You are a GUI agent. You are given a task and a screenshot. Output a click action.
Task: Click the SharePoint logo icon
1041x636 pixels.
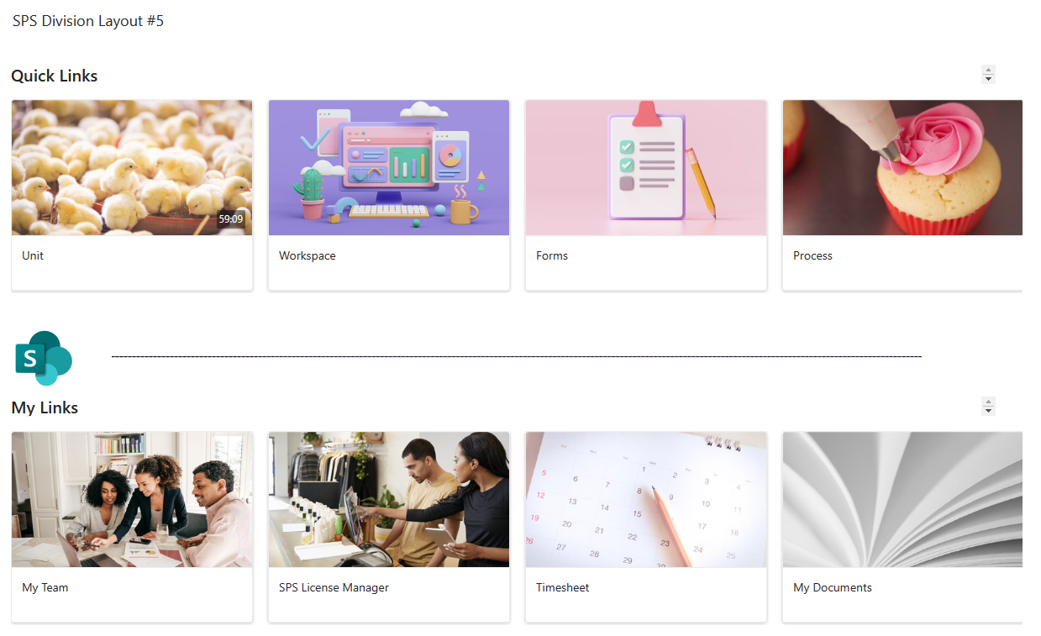(x=44, y=358)
